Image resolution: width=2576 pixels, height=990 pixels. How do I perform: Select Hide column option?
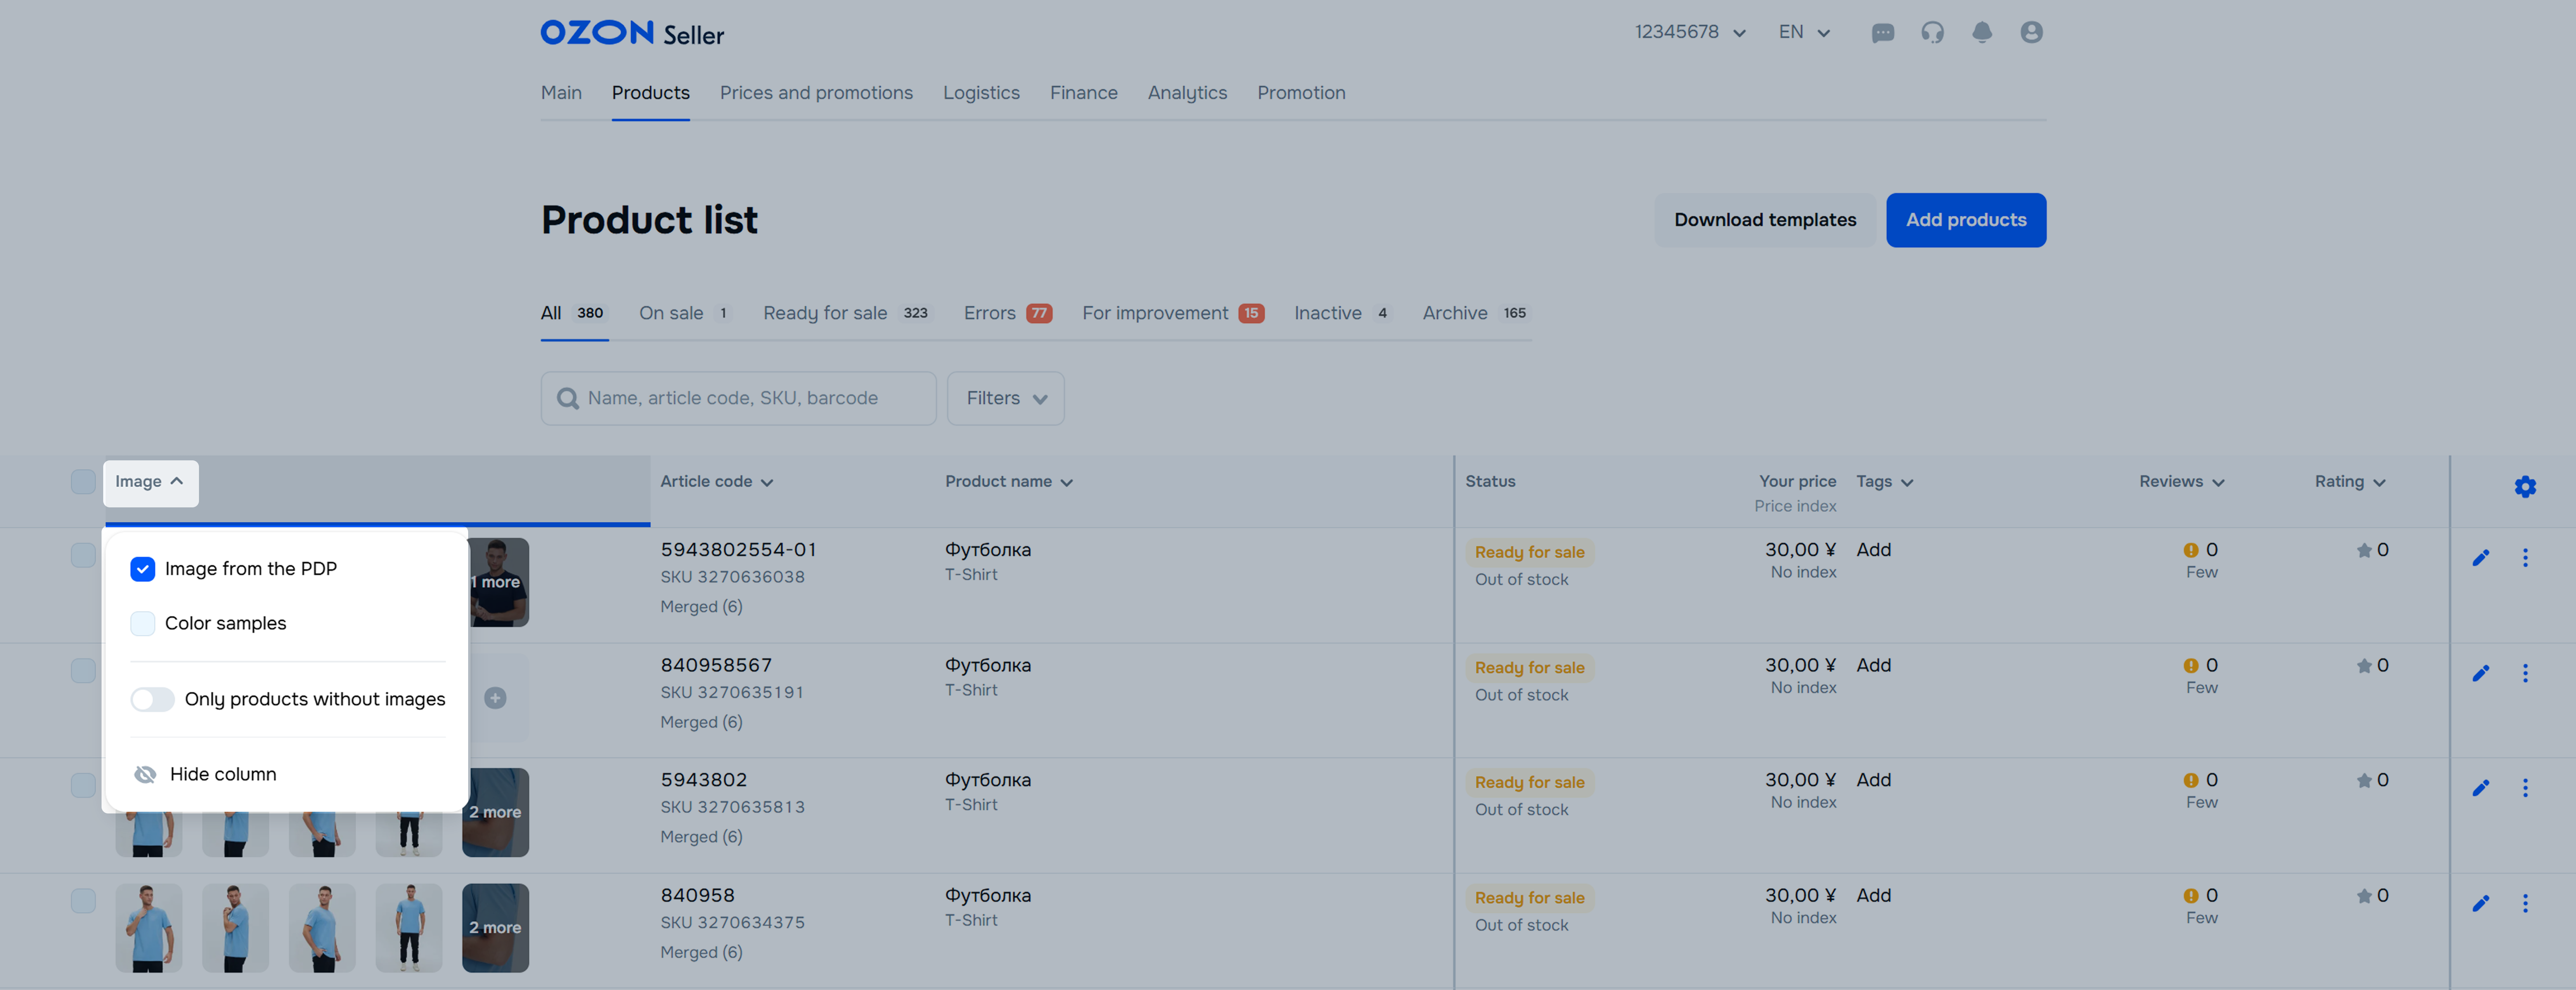pos(222,774)
